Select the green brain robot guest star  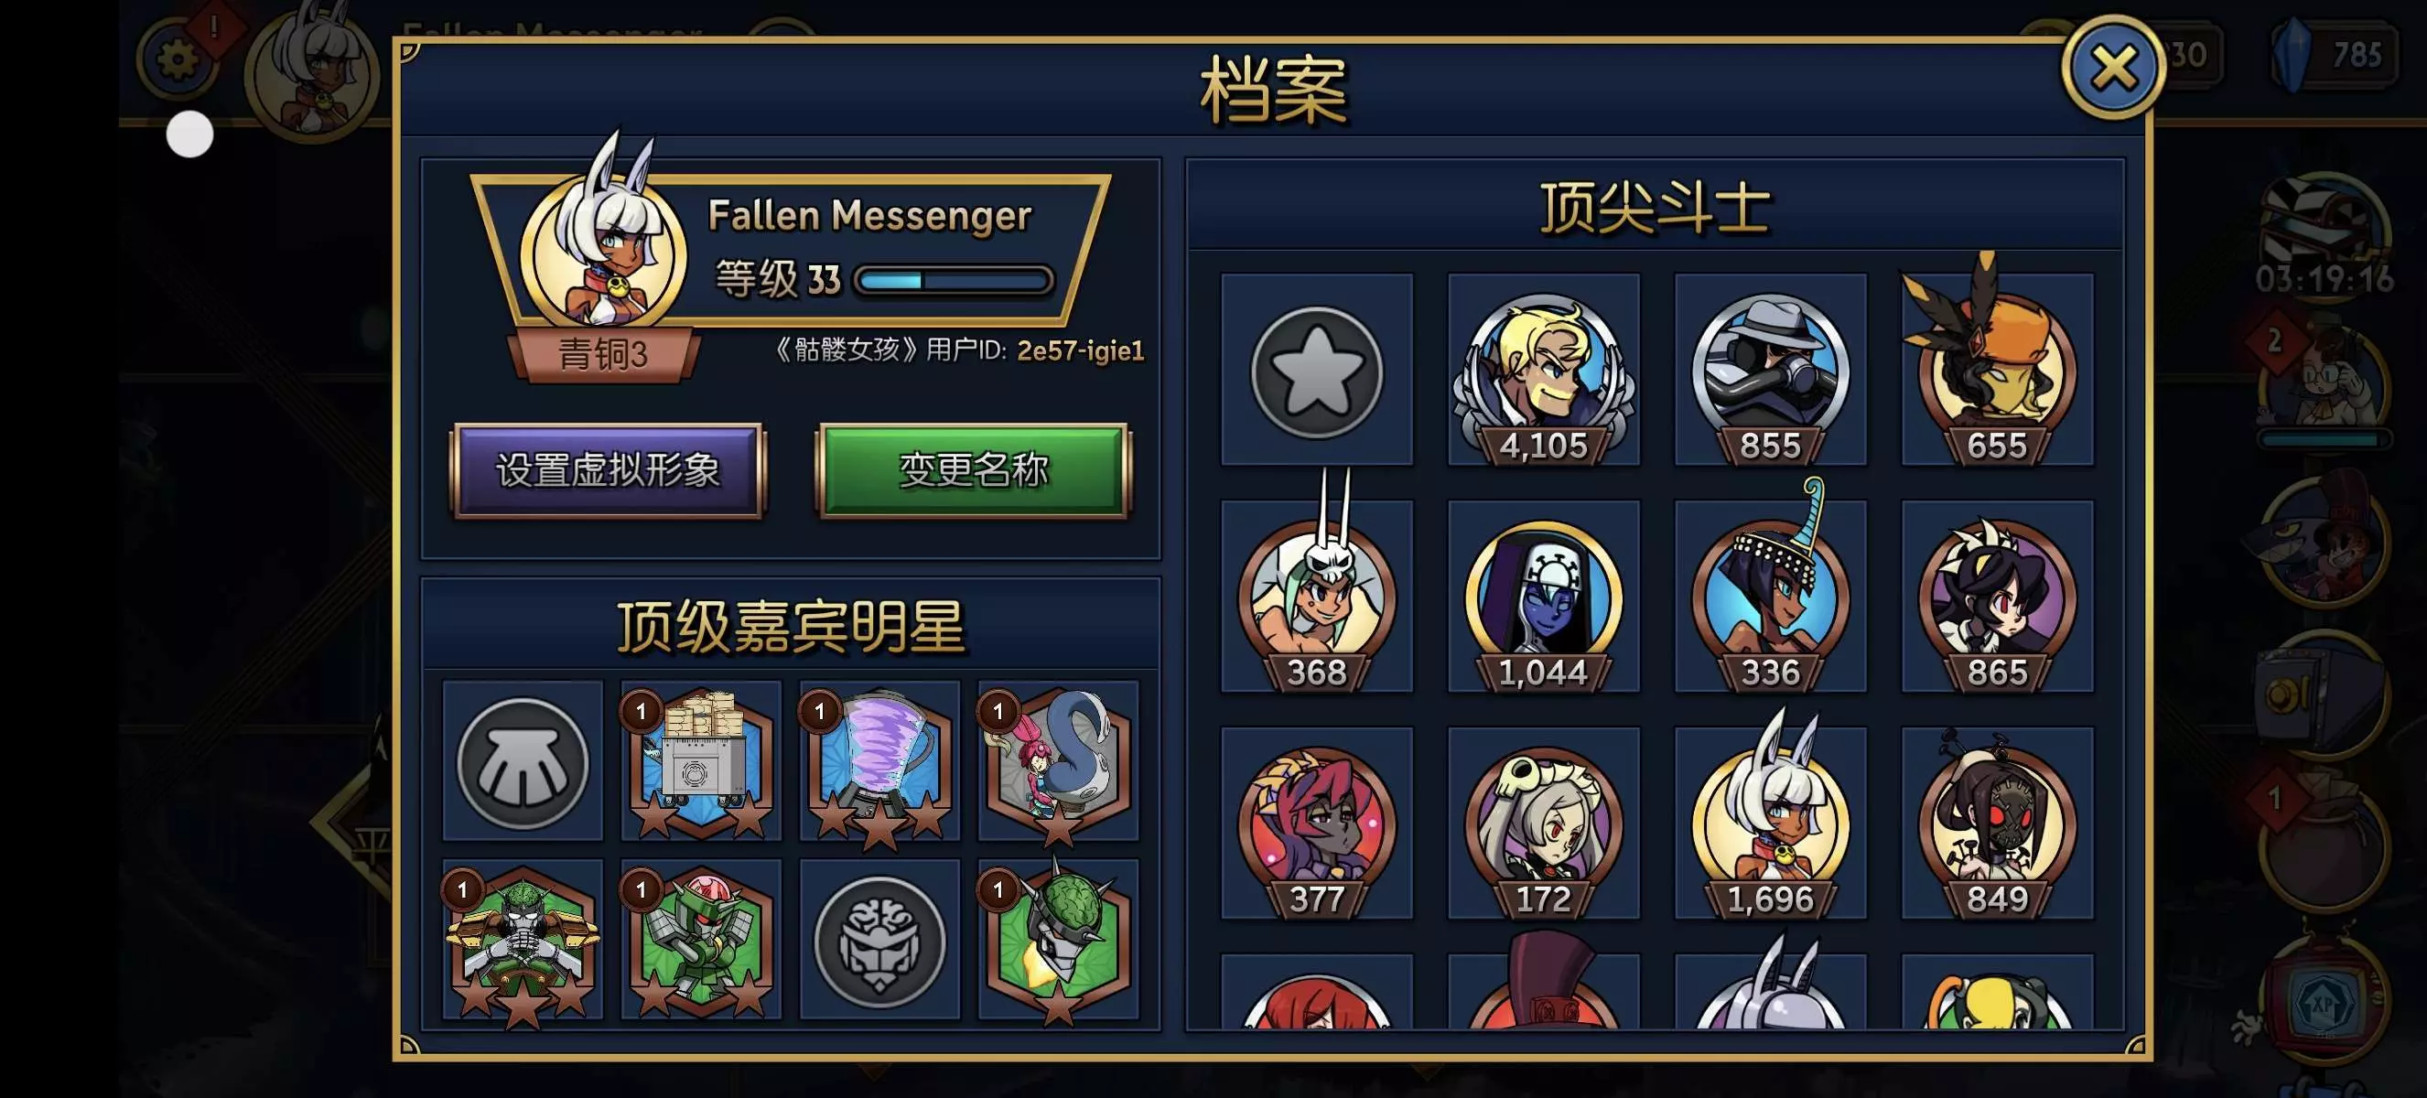click(1058, 939)
